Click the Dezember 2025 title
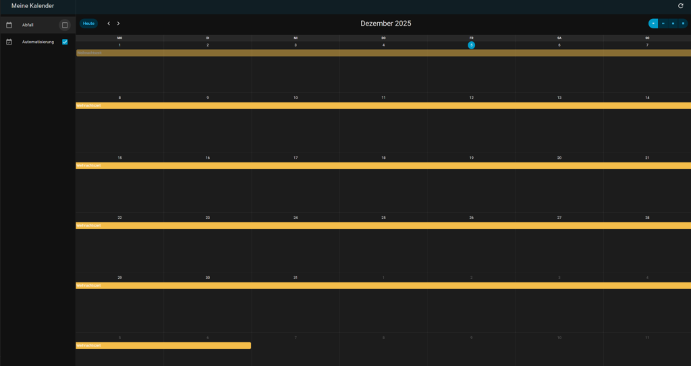 [x=385, y=24]
